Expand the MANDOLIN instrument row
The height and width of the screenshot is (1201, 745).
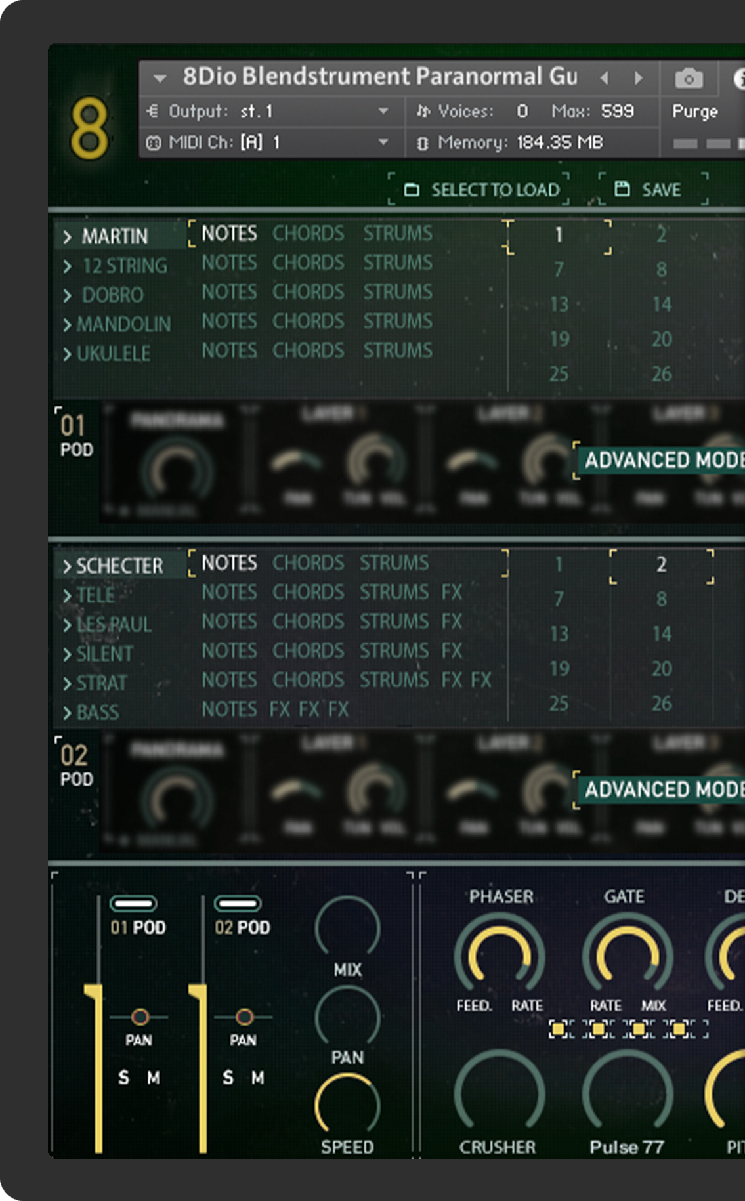click(x=67, y=324)
